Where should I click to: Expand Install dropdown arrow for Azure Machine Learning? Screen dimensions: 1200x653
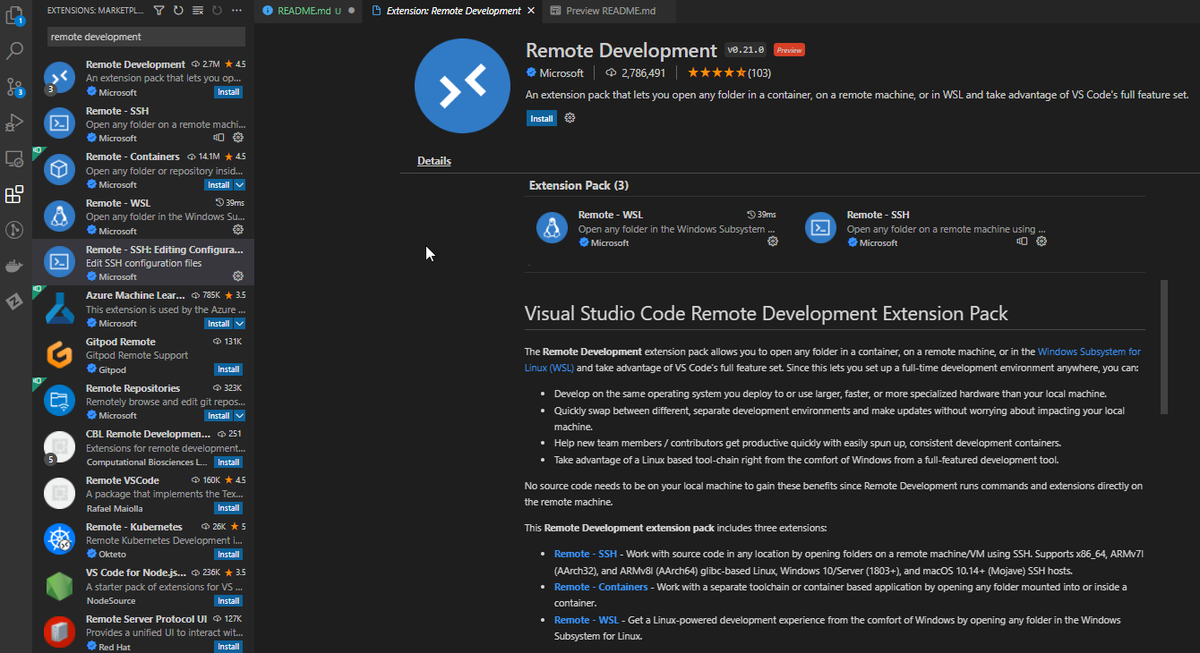click(239, 324)
